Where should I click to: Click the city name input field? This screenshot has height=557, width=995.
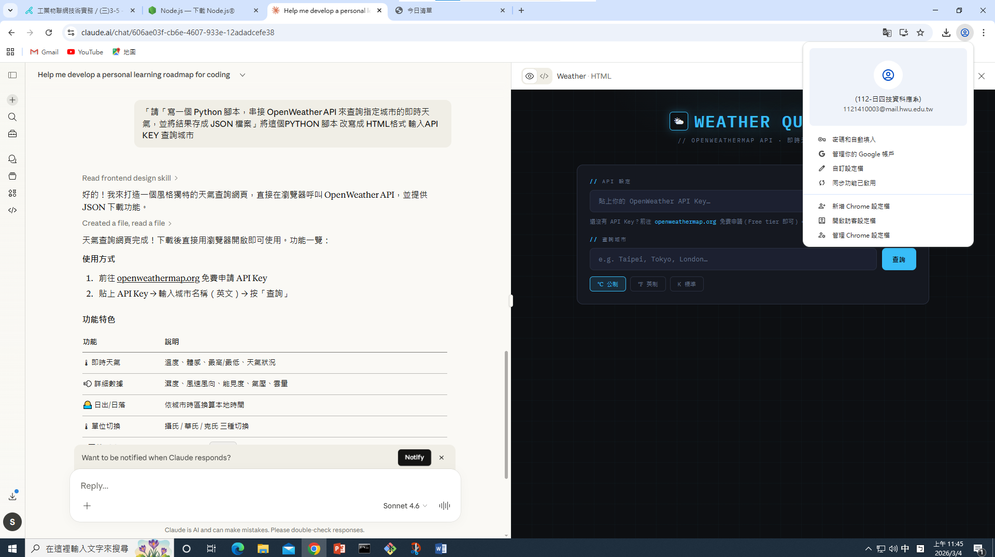point(733,259)
